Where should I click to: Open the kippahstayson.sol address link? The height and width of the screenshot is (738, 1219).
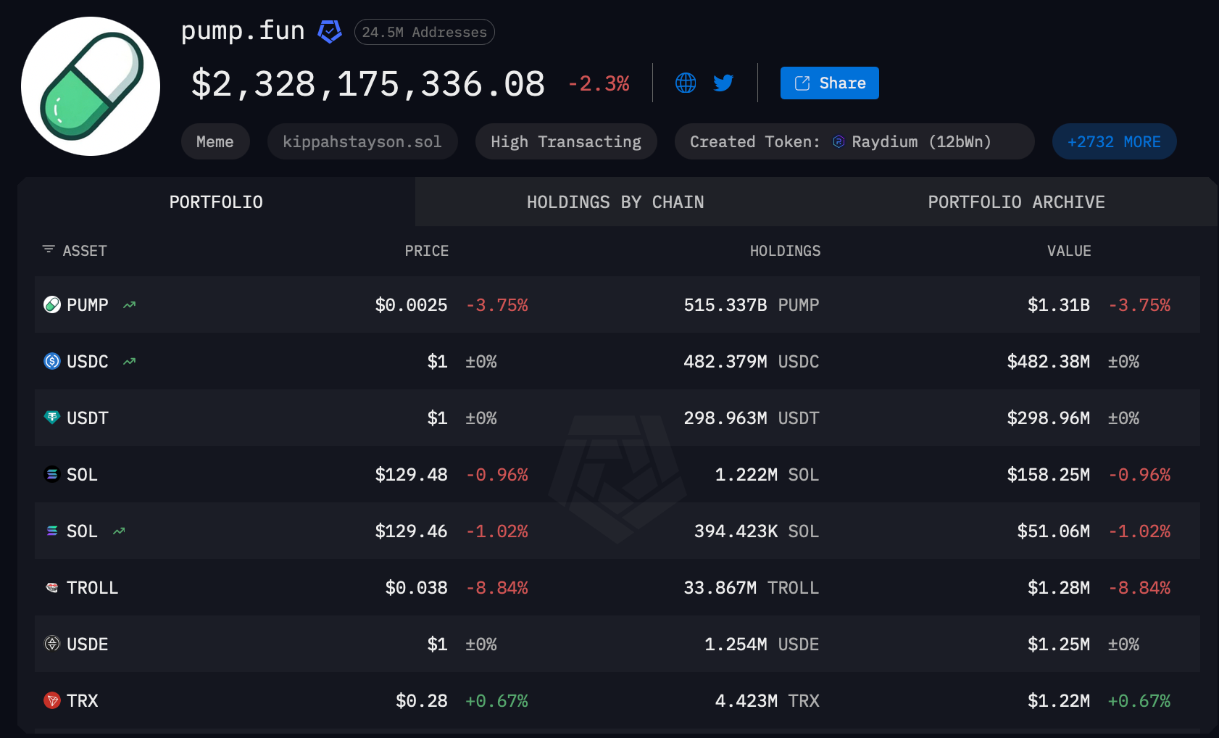pyautogui.click(x=362, y=141)
